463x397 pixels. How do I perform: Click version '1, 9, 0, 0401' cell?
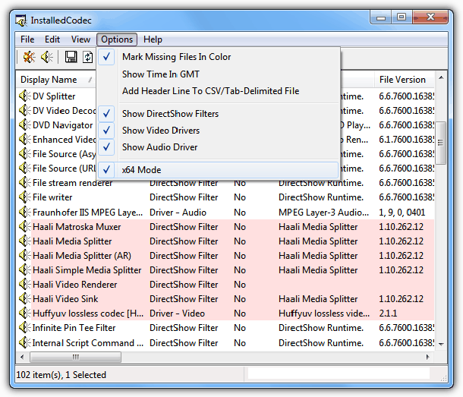click(402, 212)
